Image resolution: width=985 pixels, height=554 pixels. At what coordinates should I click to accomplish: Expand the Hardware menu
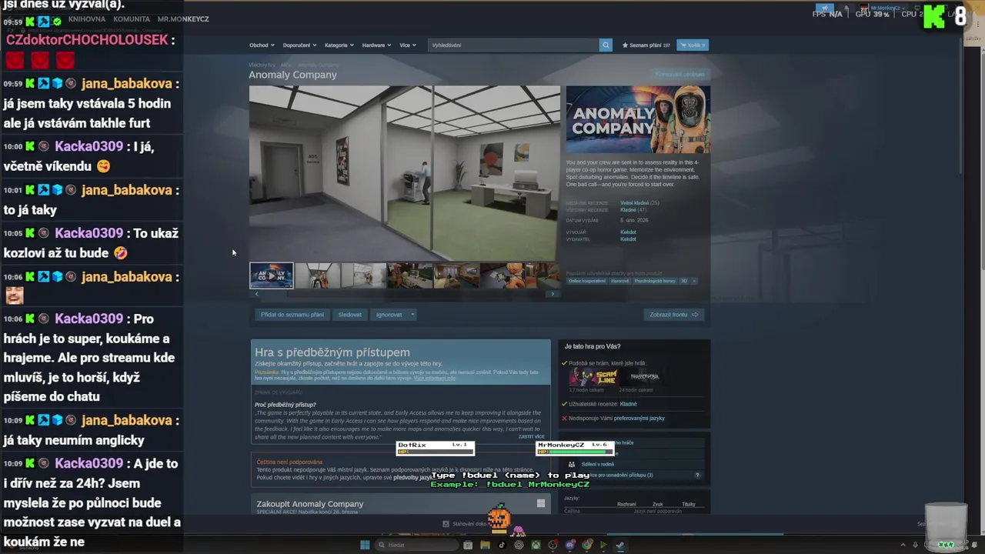(x=376, y=45)
